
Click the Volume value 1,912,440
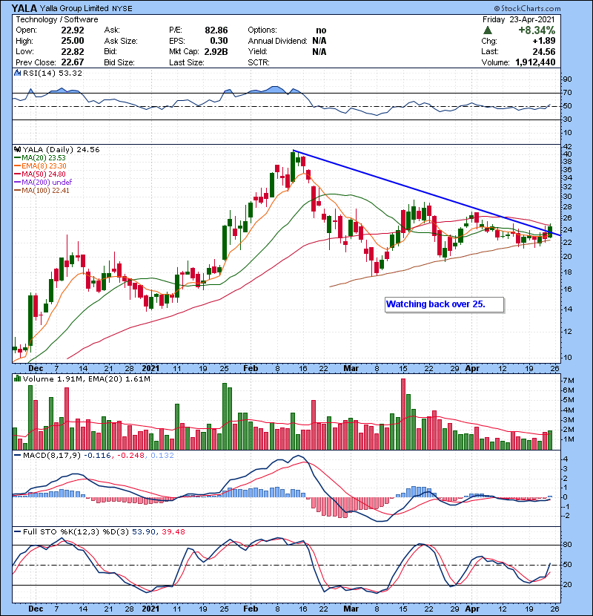535,62
